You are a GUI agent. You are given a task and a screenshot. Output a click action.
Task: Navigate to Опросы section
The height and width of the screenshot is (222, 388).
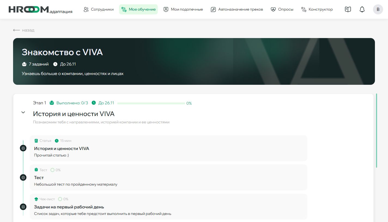282,10
